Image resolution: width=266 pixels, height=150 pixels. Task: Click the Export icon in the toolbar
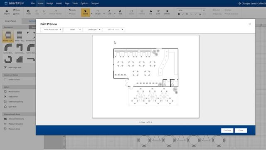[x=7, y=12]
